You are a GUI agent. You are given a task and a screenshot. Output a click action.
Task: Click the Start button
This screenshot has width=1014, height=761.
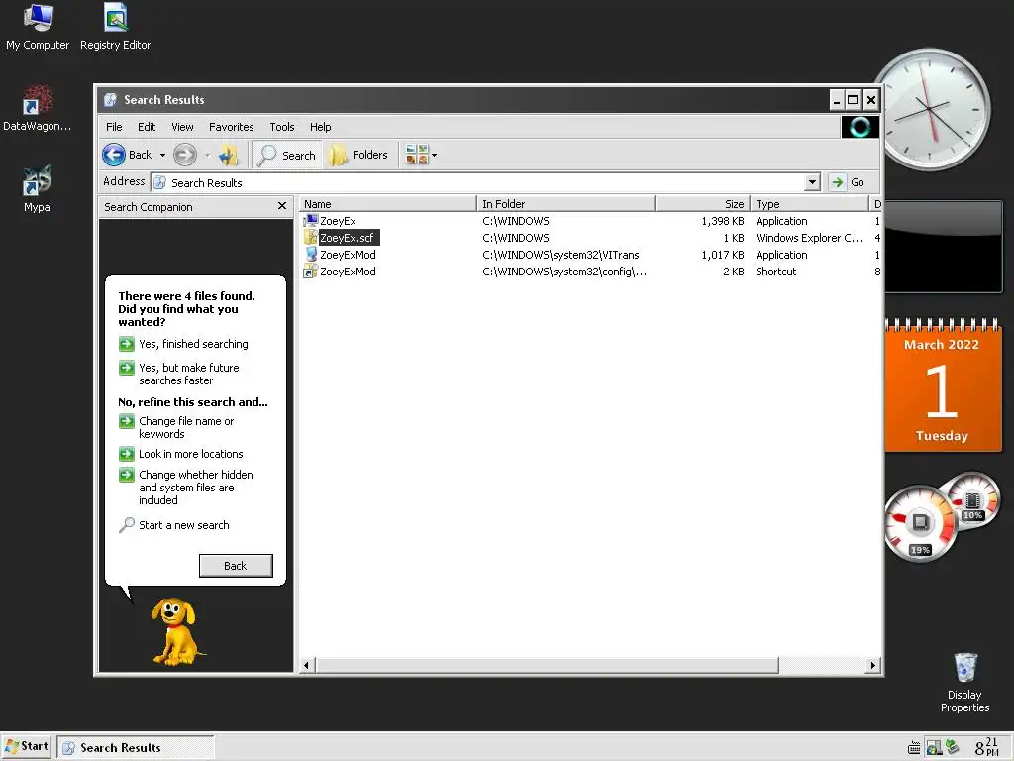coord(27,746)
